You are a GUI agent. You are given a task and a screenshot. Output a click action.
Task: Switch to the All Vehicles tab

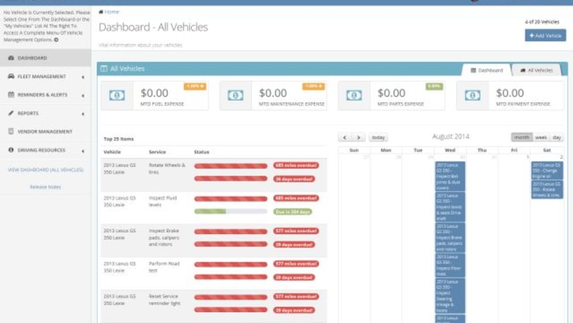click(x=536, y=70)
